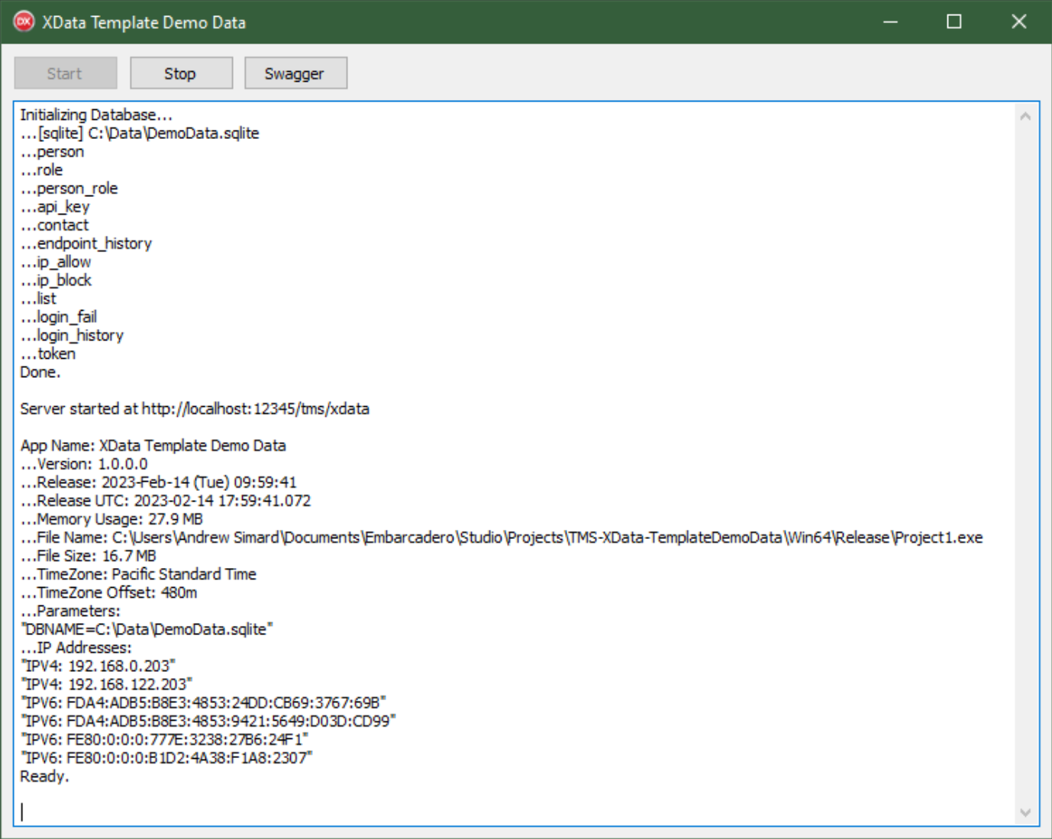Click the app icon in the title bar

24,21
